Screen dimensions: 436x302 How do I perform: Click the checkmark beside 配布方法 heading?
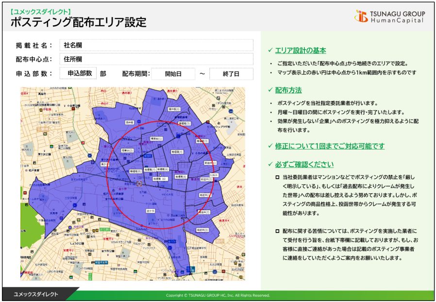[x=270, y=90]
